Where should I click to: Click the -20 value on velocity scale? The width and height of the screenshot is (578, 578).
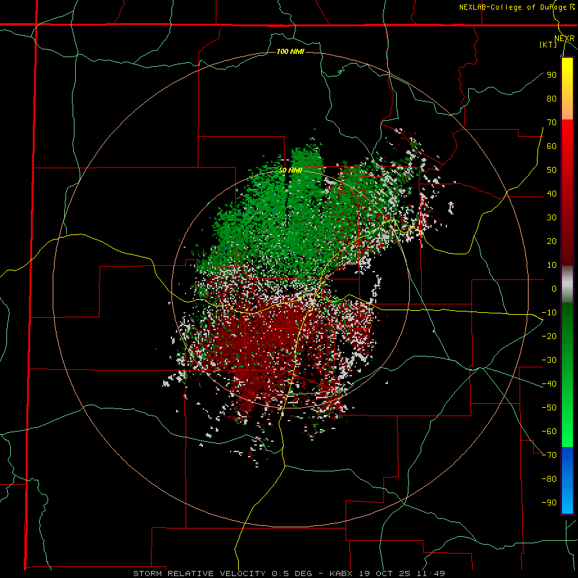(x=549, y=336)
